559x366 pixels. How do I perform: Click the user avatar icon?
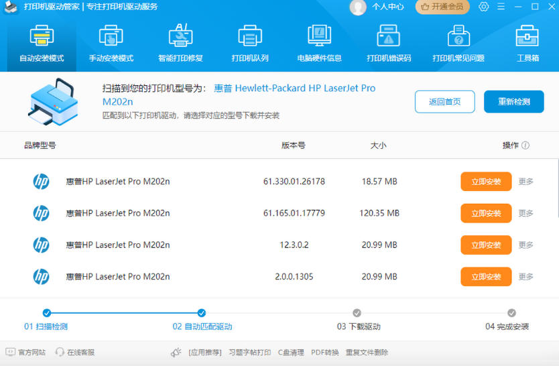(x=358, y=7)
